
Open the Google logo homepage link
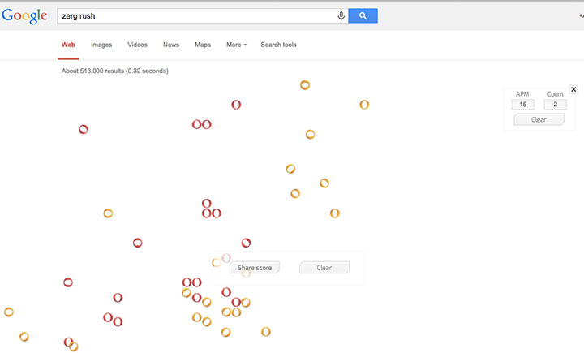(x=24, y=16)
